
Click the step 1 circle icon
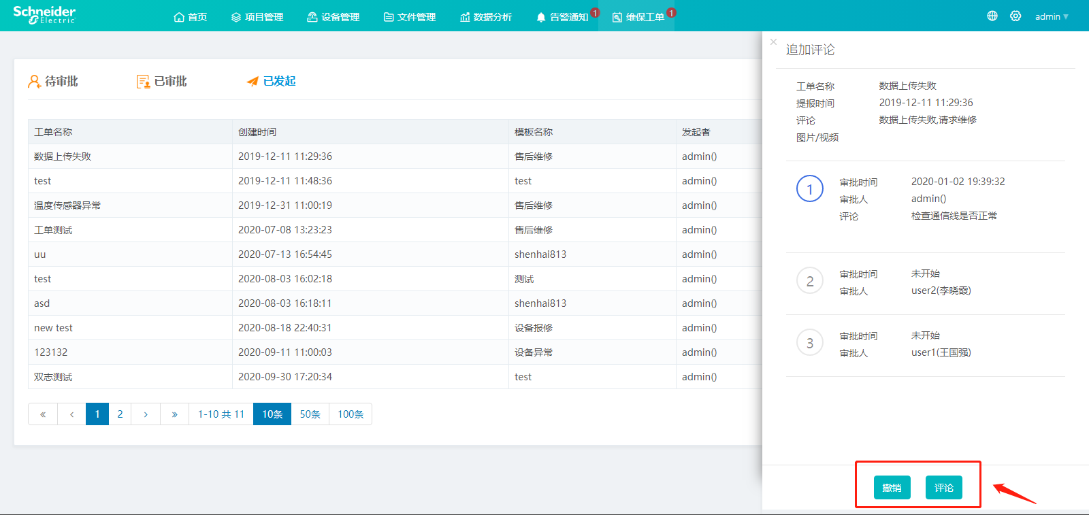point(810,188)
